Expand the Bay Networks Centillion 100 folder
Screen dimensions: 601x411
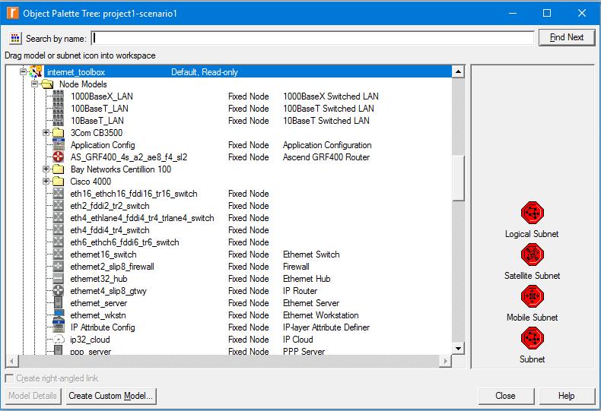[x=46, y=169]
